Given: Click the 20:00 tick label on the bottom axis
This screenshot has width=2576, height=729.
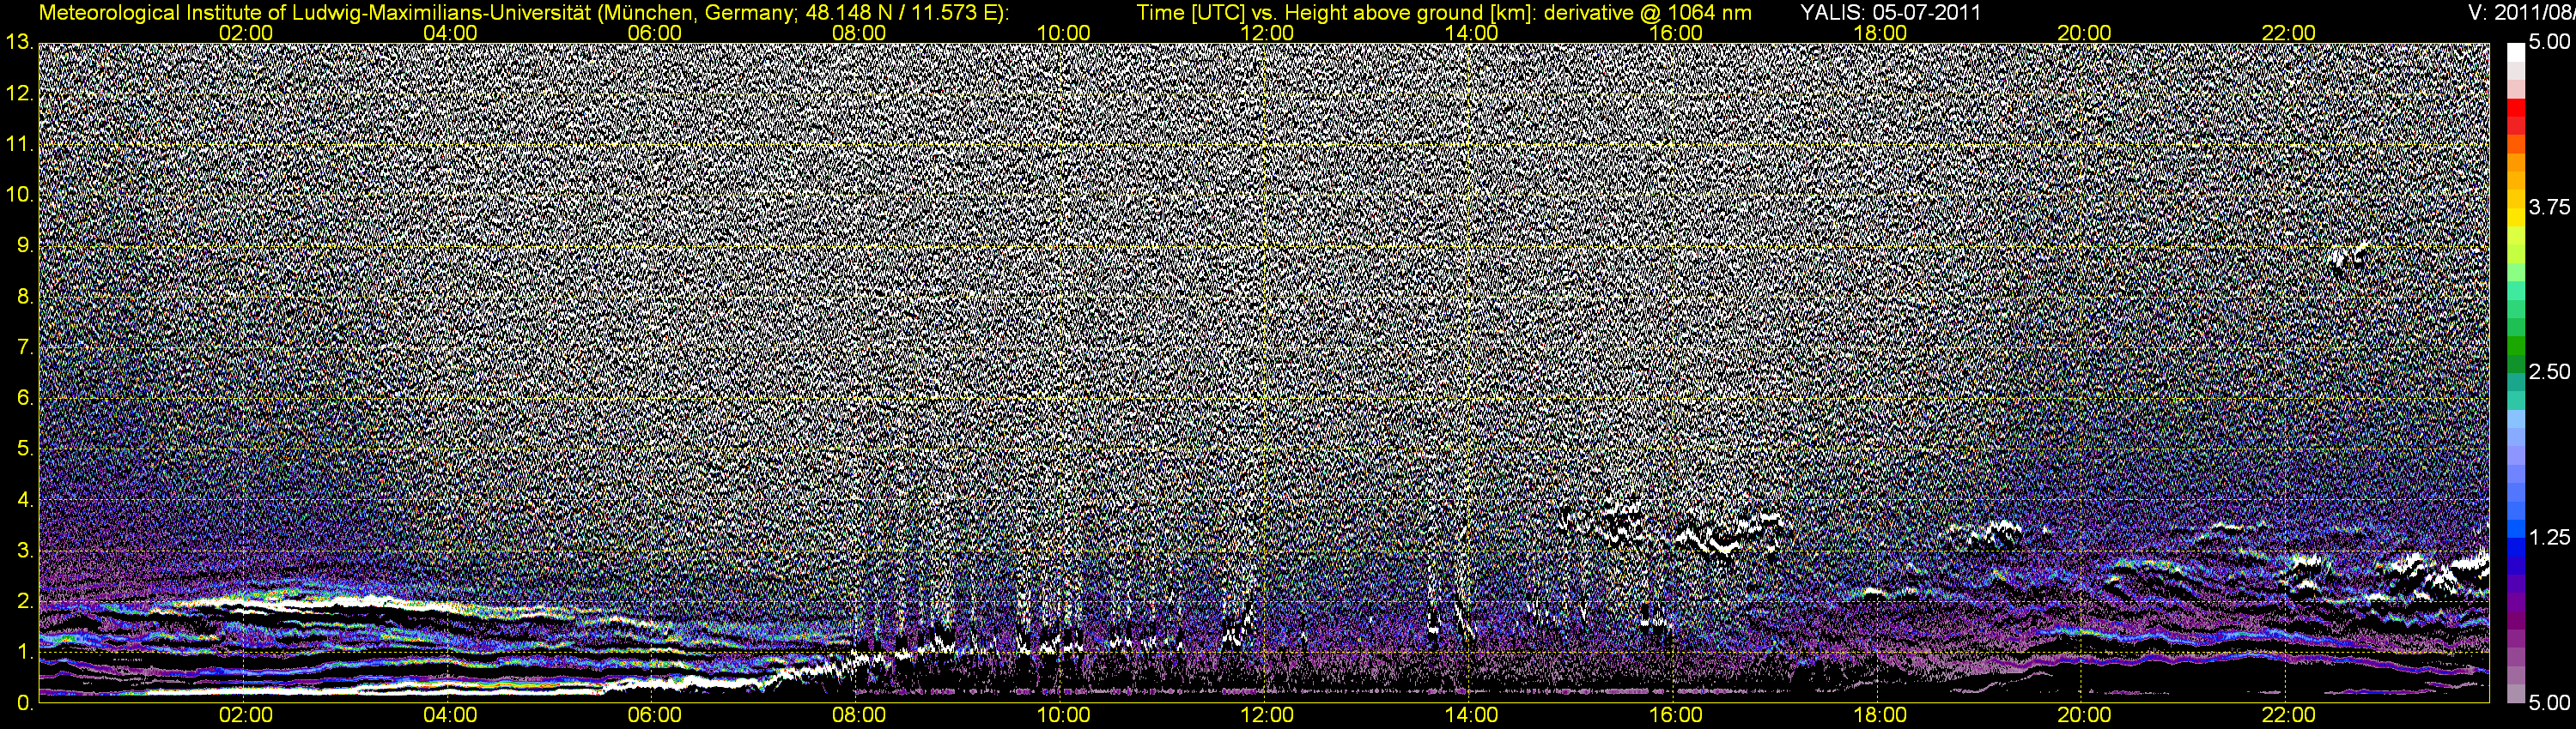Looking at the screenshot, I should (2084, 715).
